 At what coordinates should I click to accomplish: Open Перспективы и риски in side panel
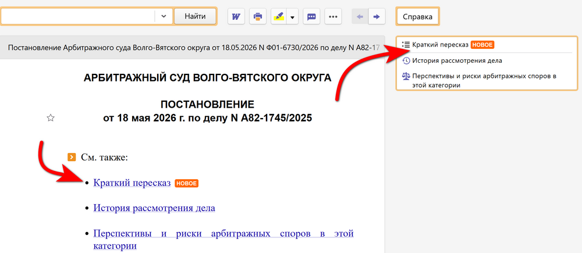484,80
